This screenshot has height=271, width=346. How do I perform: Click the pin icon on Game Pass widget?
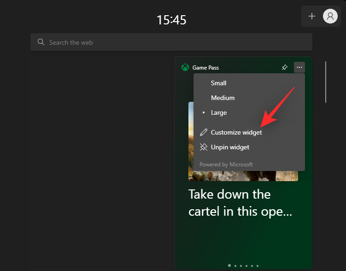[x=285, y=67]
